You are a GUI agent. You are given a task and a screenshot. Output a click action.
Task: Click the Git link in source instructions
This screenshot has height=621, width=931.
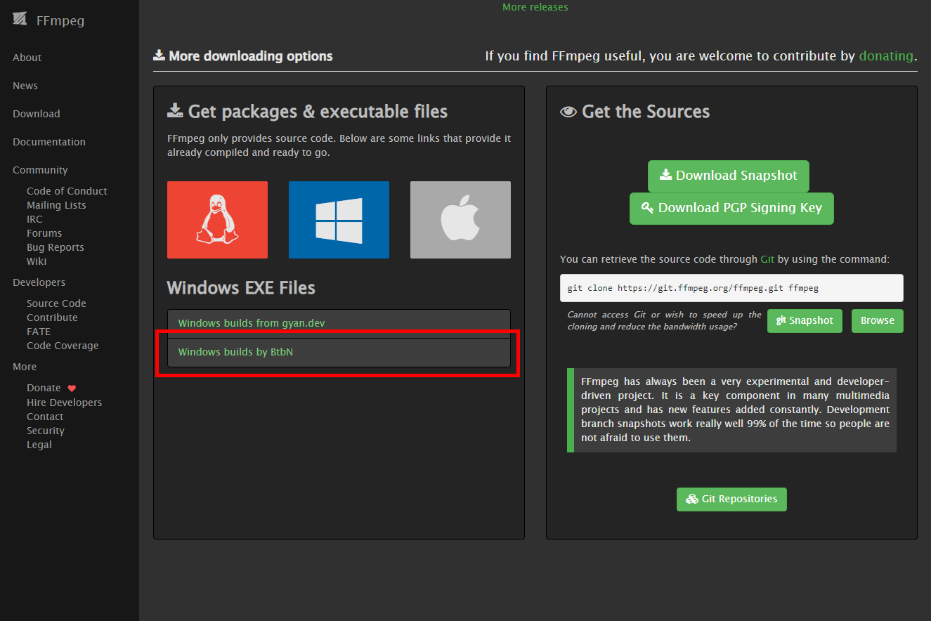767,259
